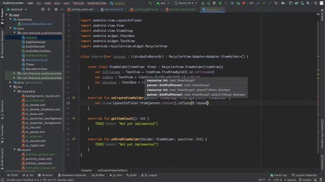Screen dimensions: 325x182
Task: Open the Event Log
Action: 279,175
